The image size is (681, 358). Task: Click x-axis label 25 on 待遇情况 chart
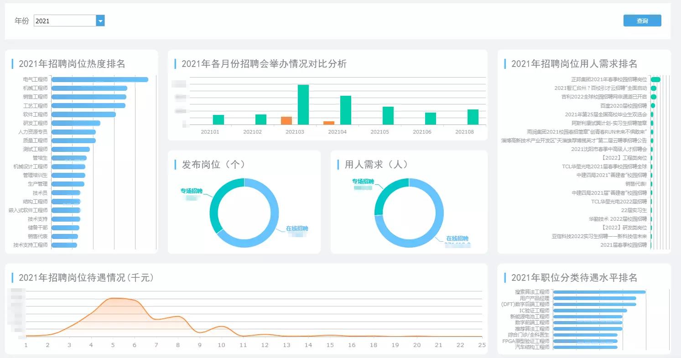(482, 345)
